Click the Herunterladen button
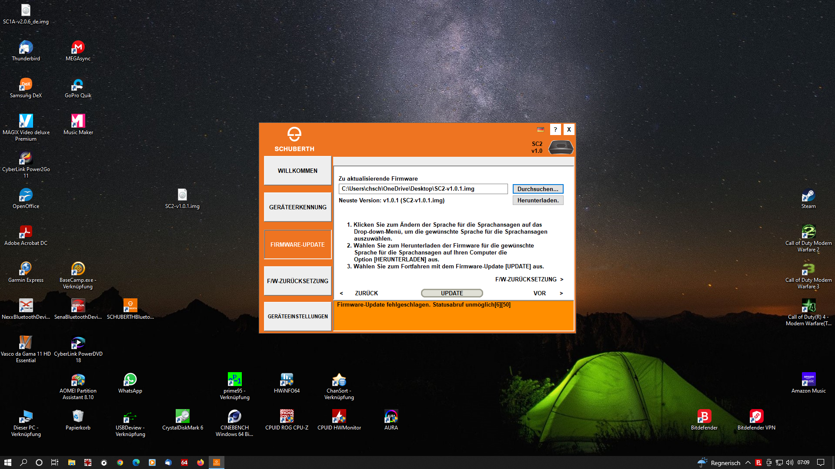Viewport: 835px width, 469px height. point(538,200)
